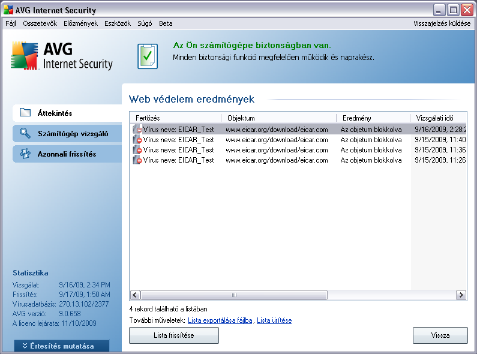Click the folder icon beside Áttekintés
Screen dimensions: 477x354
point(25,113)
